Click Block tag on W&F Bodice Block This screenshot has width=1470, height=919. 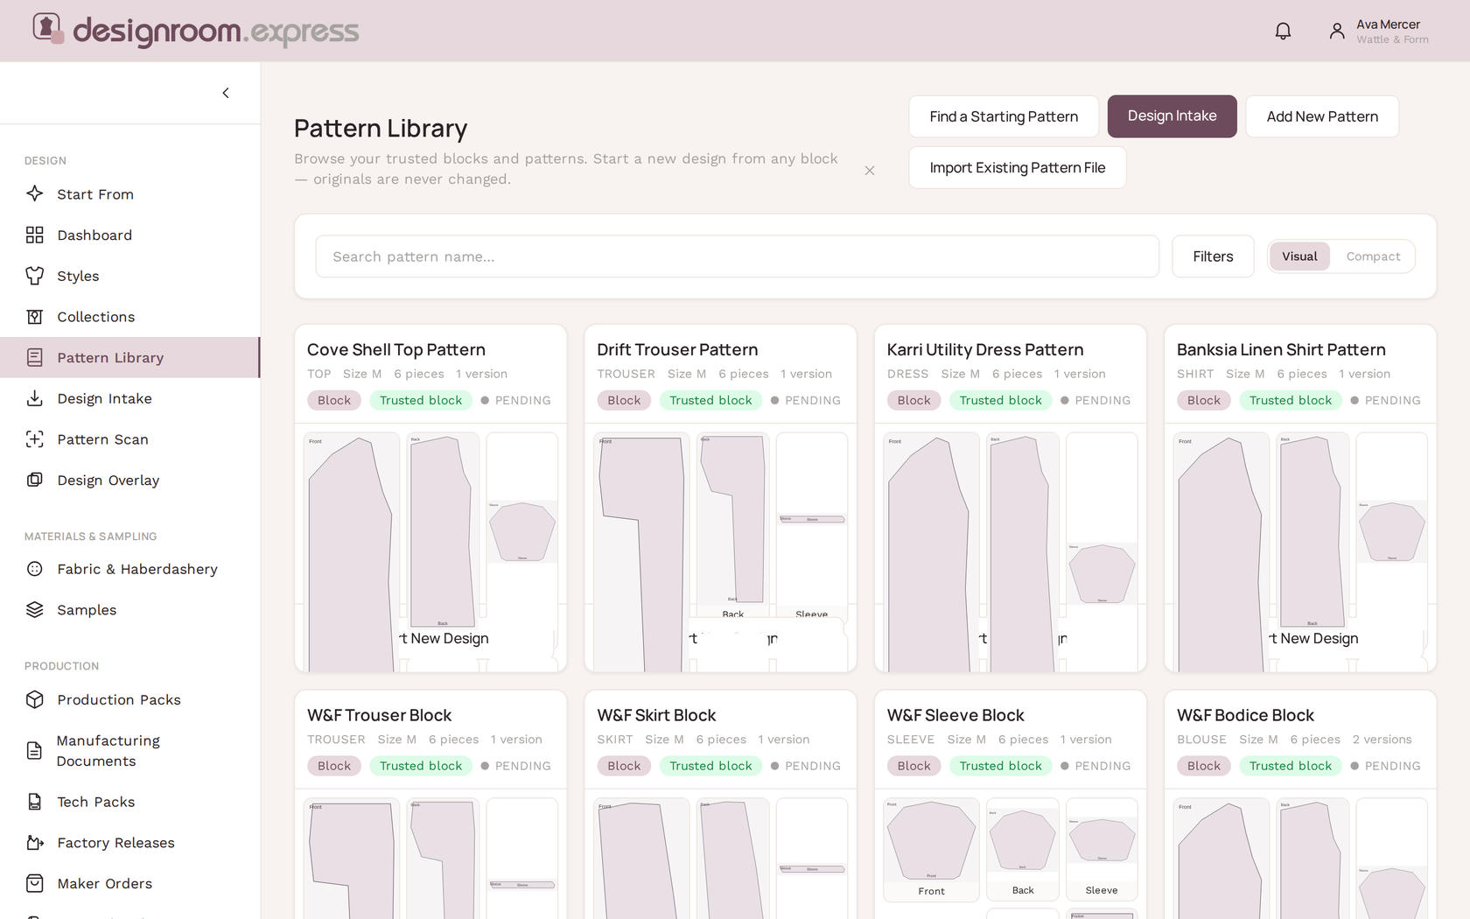pos(1204,766)
